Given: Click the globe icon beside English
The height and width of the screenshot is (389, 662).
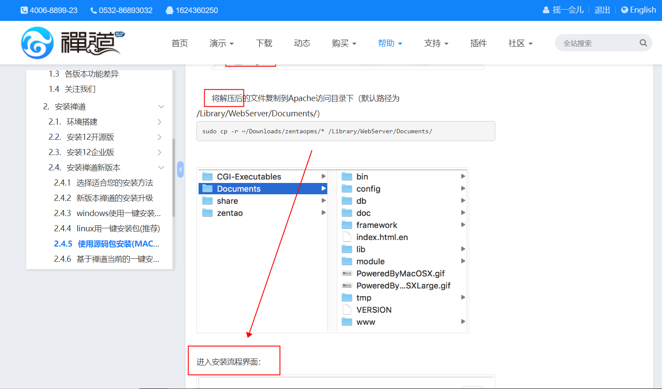Looking at the screenshot, I should (624, 10).
